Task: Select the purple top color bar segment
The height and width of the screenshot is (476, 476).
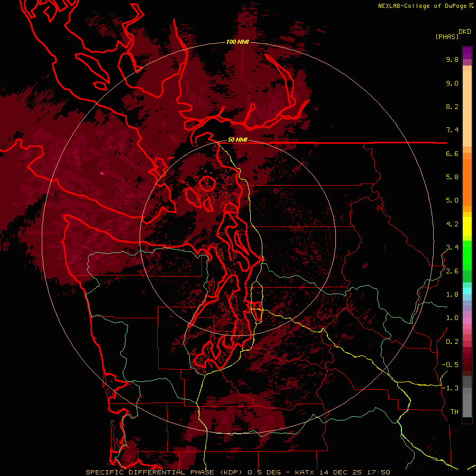Action: coord(467,53)
